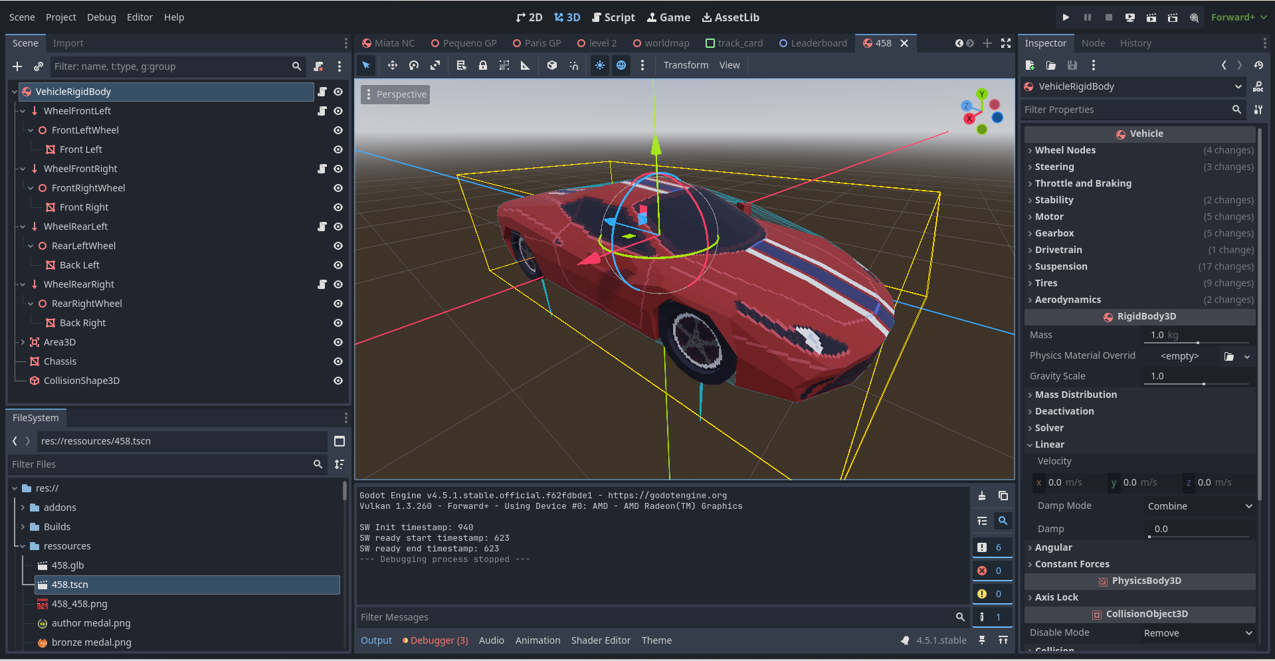Select the Move mode tool in viewport toolbar
The image size is (1275, 661).
(x=393, y=65)
